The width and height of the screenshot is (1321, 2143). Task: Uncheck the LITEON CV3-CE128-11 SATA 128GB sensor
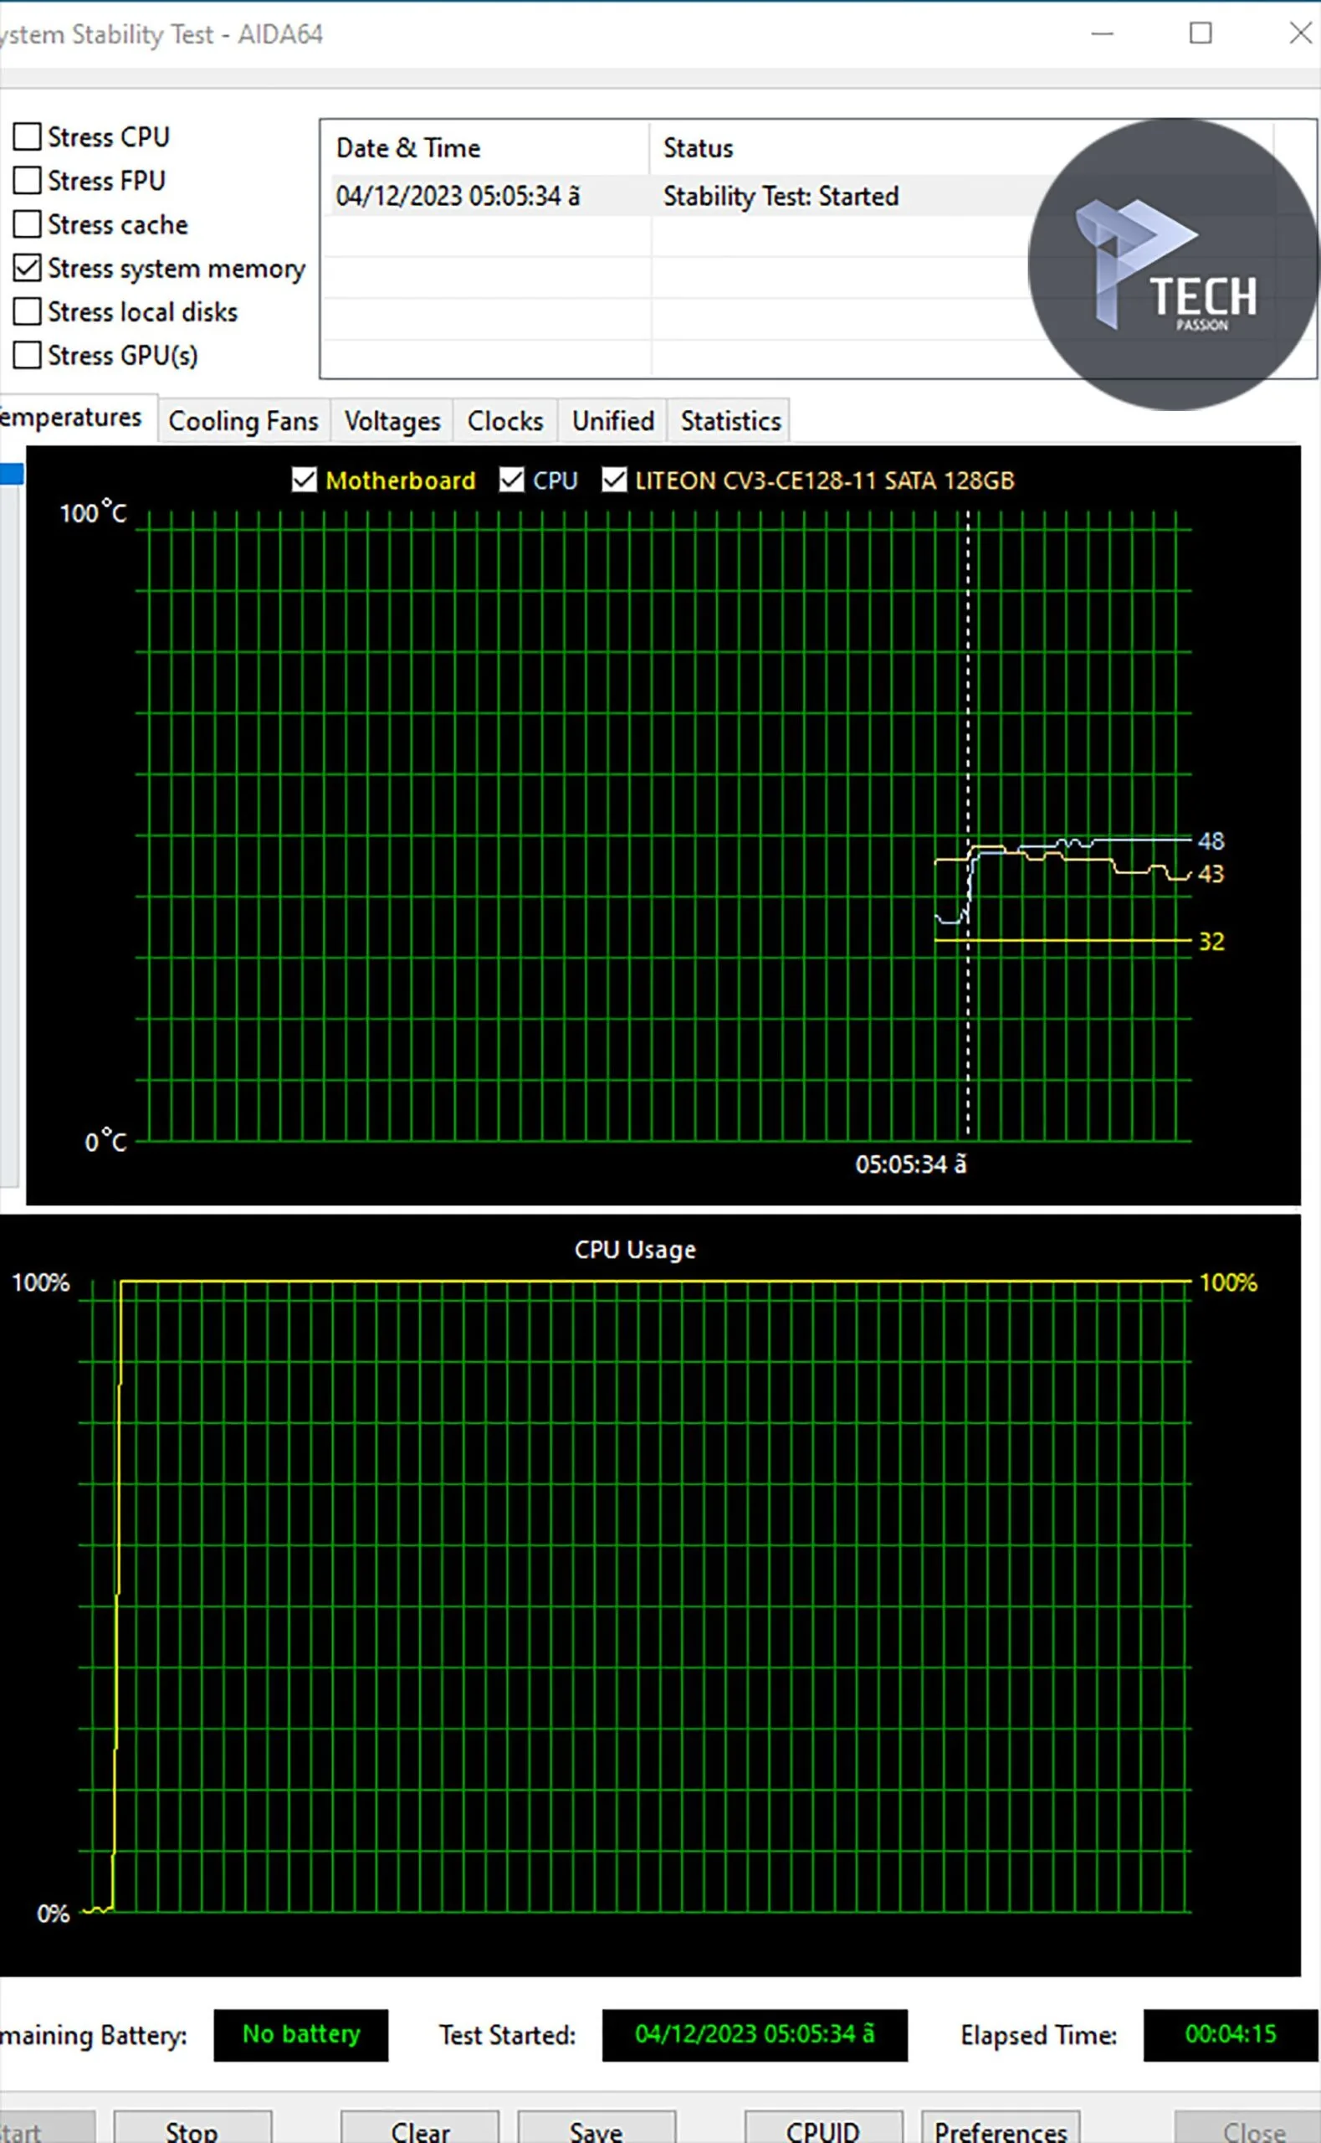(x=614, y=480)
